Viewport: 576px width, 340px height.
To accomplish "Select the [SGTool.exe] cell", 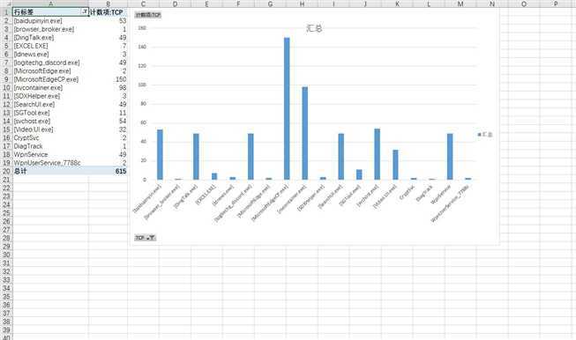I will click(x=50, y=113).
